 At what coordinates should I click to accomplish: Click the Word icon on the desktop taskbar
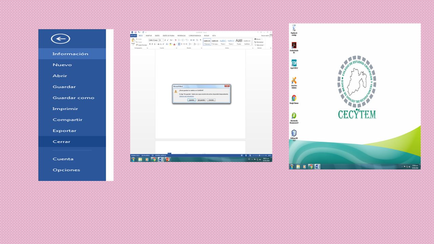coord(317,167)
